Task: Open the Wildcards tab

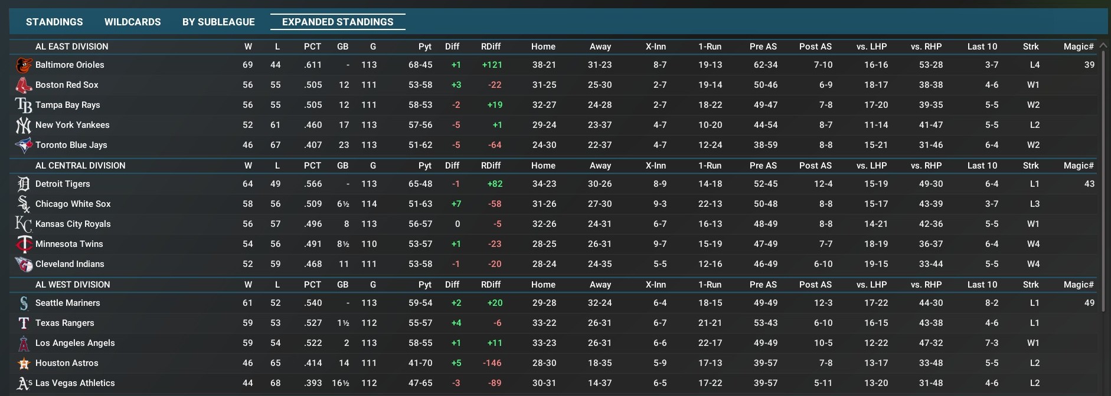Action: [x=132, y=22]
